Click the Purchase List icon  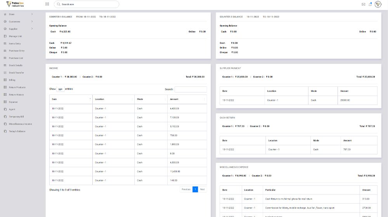coord(5,58)
